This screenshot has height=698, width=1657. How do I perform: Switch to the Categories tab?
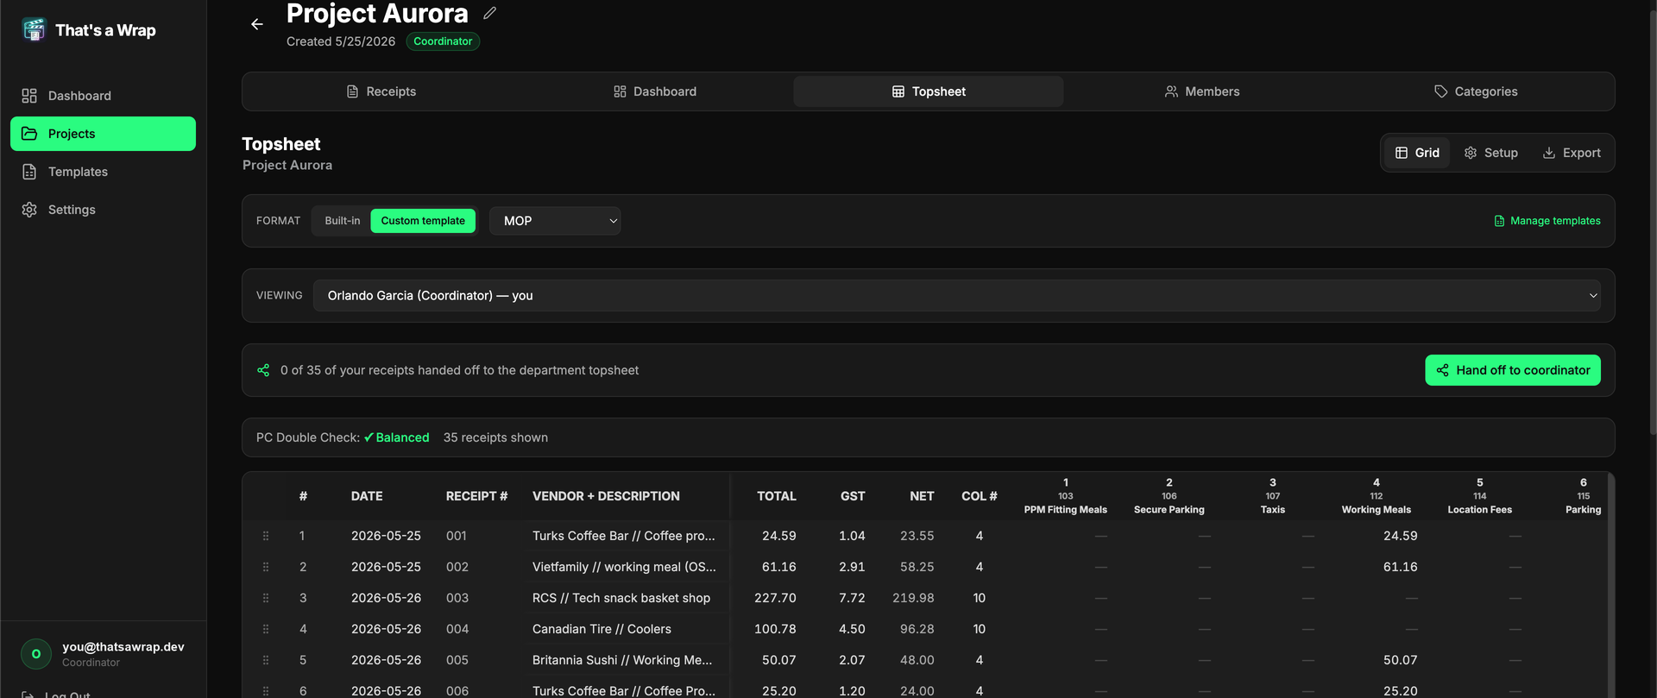coord(1476,91)
